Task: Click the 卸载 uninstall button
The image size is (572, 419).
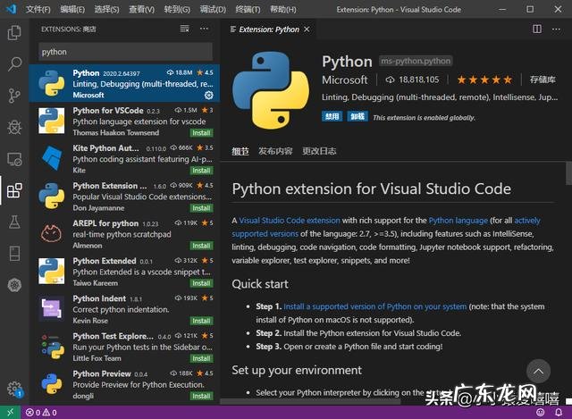Action: click(357, 116)
